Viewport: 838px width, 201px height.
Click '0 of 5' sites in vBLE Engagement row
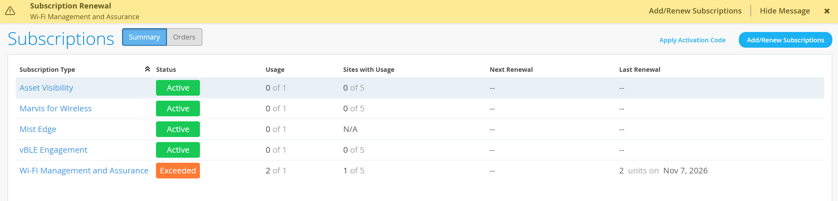point(354,150)
